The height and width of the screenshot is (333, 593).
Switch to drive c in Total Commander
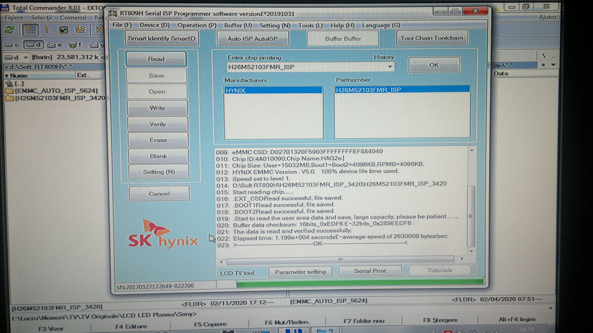(11, 45)
